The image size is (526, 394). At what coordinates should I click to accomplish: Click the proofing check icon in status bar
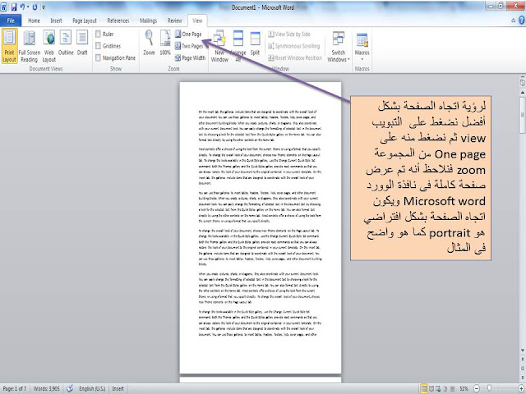pyautogui.click(x=70, y=388)
